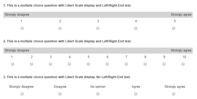
Task: Select rating 8 in question 2
Action: [x=145, y=64]
